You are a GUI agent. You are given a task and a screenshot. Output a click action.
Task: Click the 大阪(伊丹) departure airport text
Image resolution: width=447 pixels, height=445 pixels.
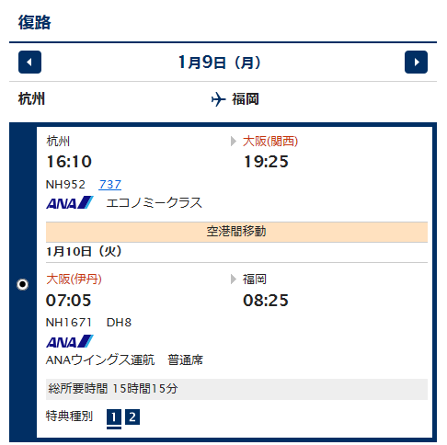click(74, 280)
